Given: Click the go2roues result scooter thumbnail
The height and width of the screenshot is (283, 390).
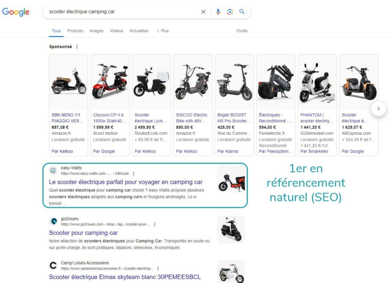Looking at the screenshot, I should (231, 230).
